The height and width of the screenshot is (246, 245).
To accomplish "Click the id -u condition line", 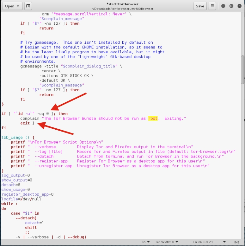I will tap(34, 113).
